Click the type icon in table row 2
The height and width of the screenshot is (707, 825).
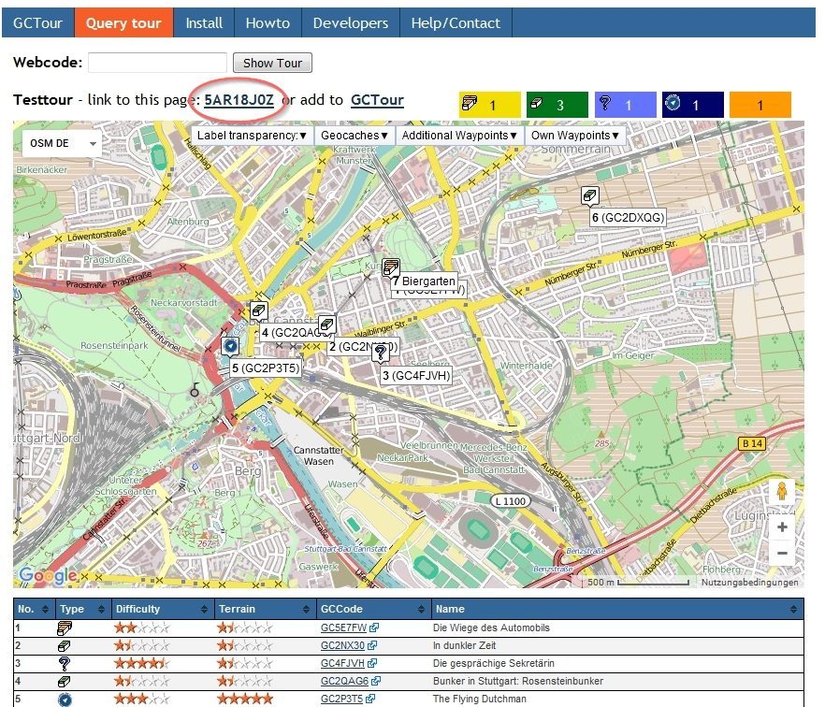pyautogui.click(x=65, y=645)
